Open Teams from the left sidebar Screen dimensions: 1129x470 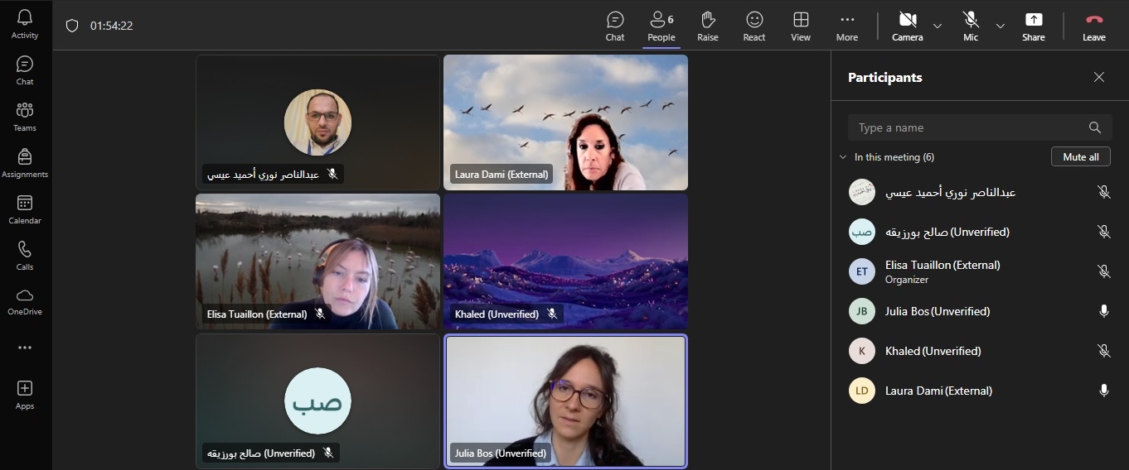[x=25, y=117]
